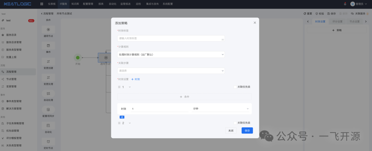Click the 保存 button in the dialog

247,130
